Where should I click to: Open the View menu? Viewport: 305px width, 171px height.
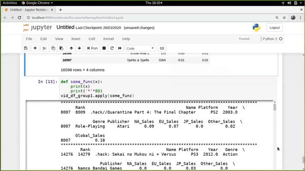[x=59, y=39]
